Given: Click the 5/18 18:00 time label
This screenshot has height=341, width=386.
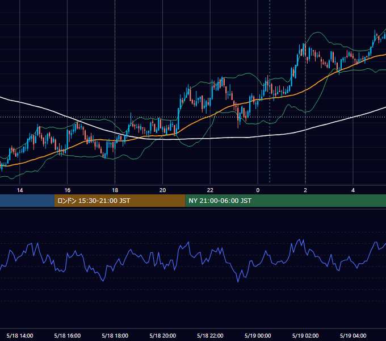Looking at the screenshot, I should [x=115, y=335].
